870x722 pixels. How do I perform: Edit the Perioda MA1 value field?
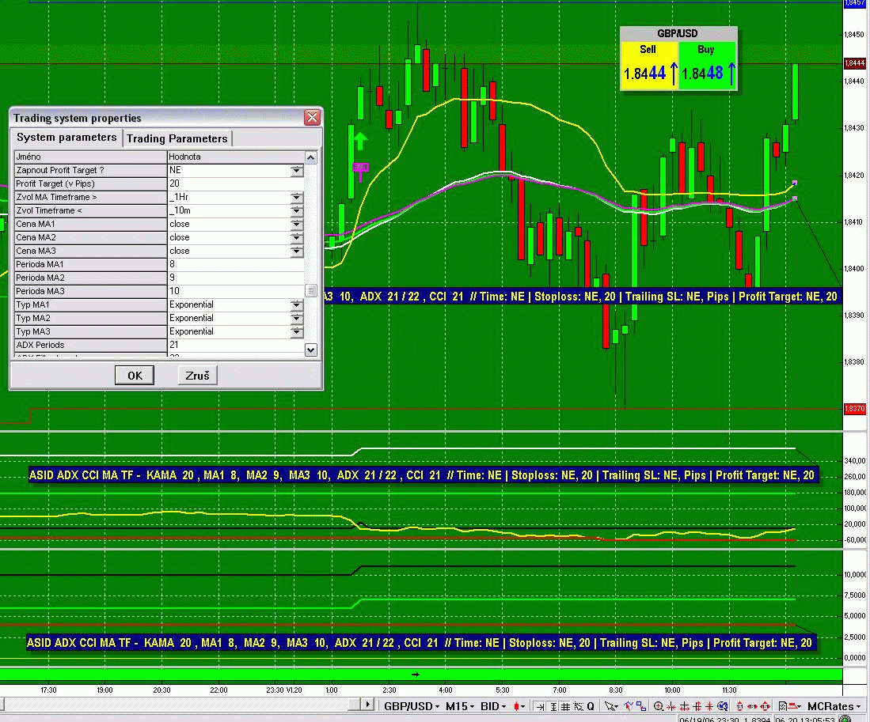coord(235,264)
